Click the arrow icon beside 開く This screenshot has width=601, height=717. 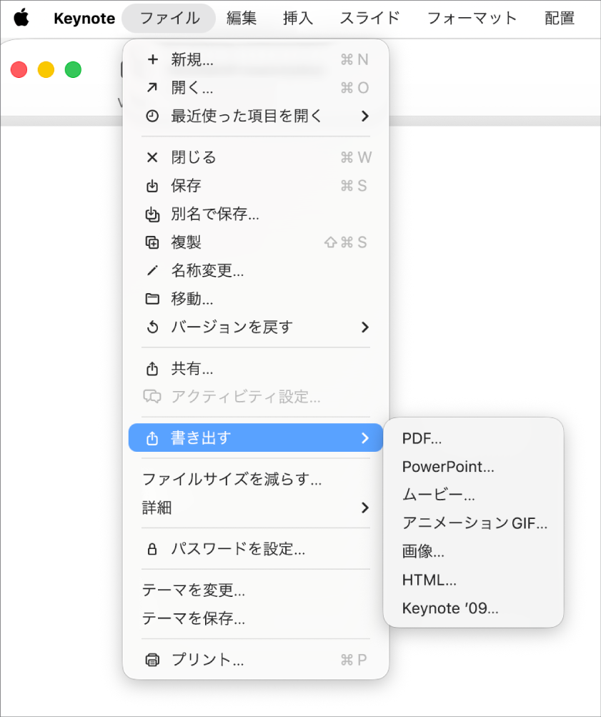[152, 88]
